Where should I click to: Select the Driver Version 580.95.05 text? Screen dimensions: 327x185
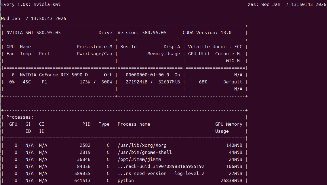(133, 33)
